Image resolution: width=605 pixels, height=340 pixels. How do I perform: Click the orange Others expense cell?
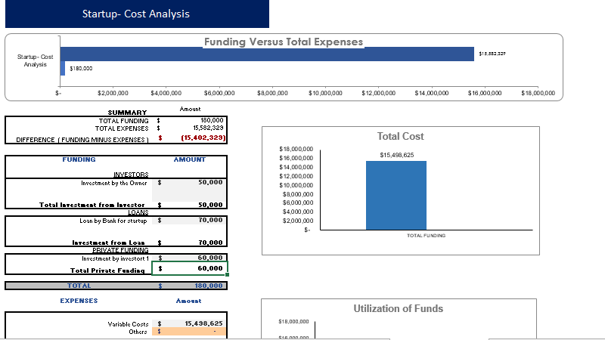click(194, 332)
